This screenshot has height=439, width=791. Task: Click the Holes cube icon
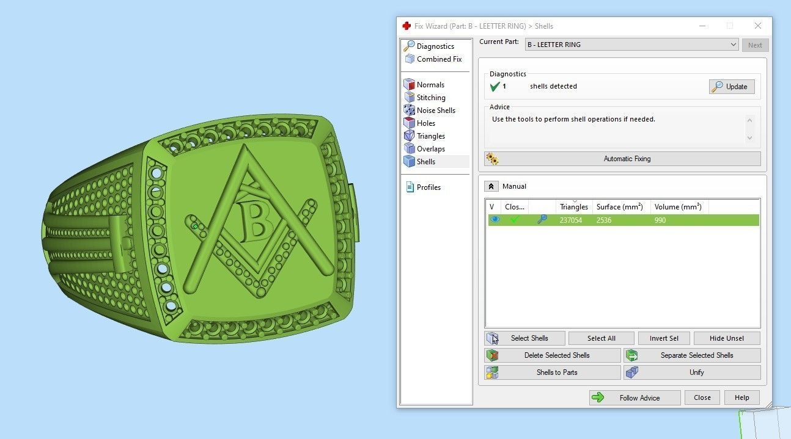click(410, 123)
